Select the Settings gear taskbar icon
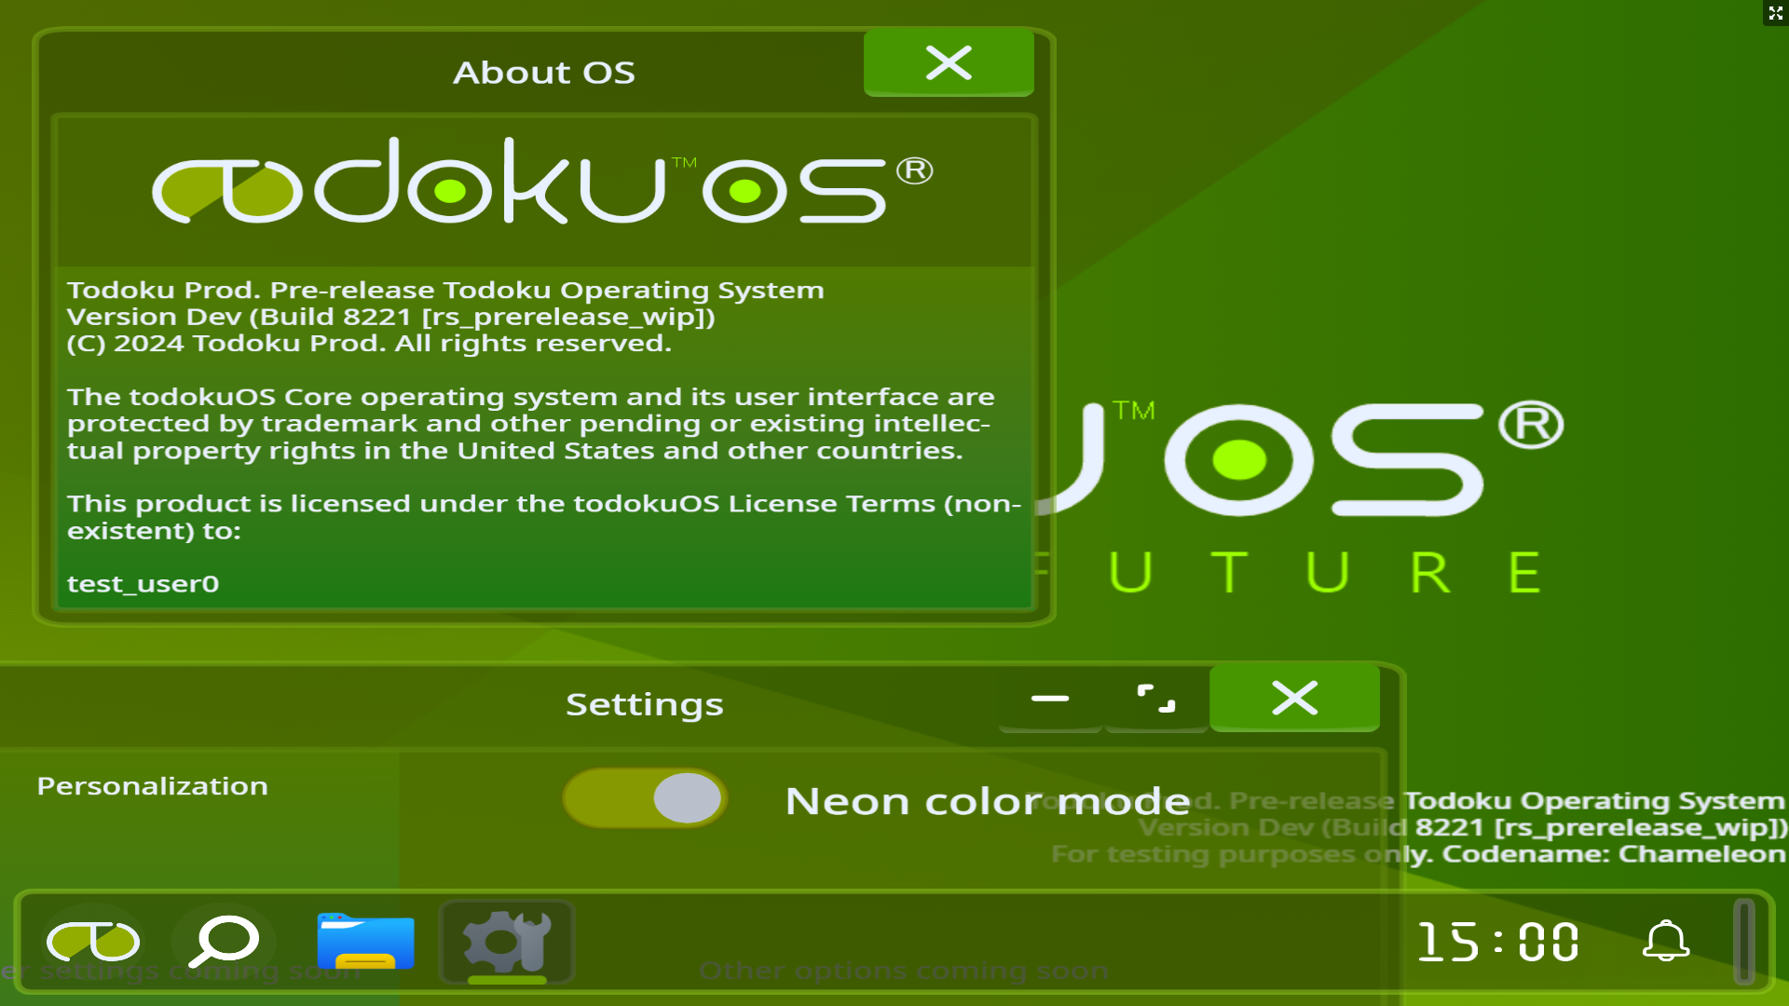This screenshot has height=1006, width=1789. [x=507, y=942]
